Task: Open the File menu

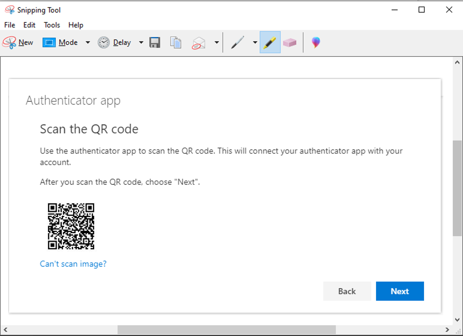Action: pyautogui.click(x=10, y=25)
